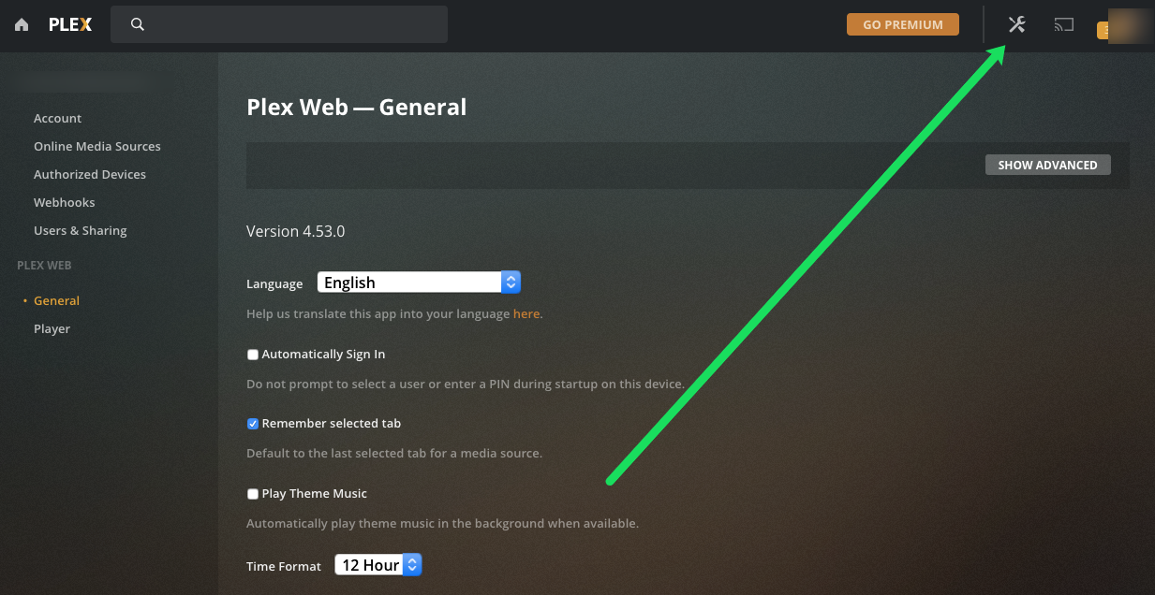
Task: Select Player under Plex Web
Action: click(x=52, y=328)
